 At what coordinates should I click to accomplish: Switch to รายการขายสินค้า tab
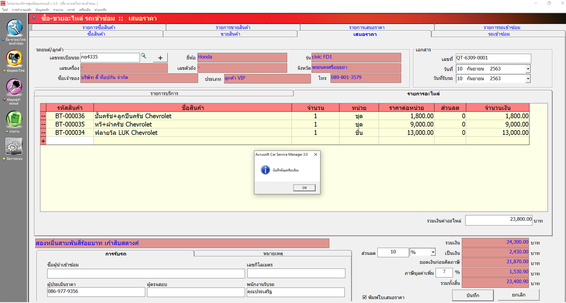(233, 27)
